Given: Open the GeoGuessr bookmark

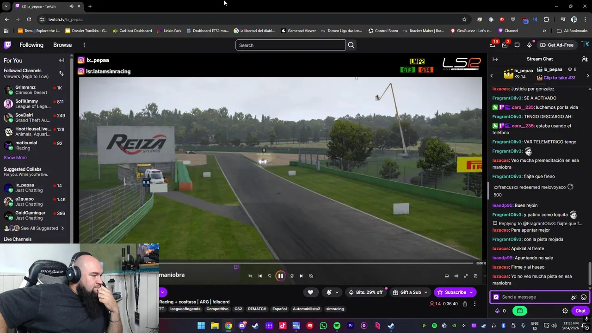Looking at the screenshot, I should (471, 31).
